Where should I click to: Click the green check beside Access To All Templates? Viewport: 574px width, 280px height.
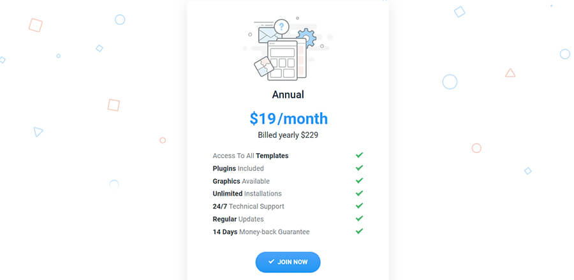359,155
